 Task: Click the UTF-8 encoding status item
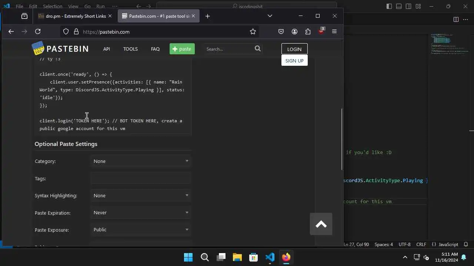click(404, 245)
